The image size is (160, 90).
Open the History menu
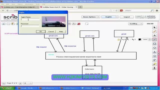pyautogui.click(x=20, y=4)
